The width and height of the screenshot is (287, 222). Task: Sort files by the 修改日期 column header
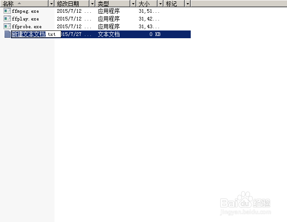72,4
